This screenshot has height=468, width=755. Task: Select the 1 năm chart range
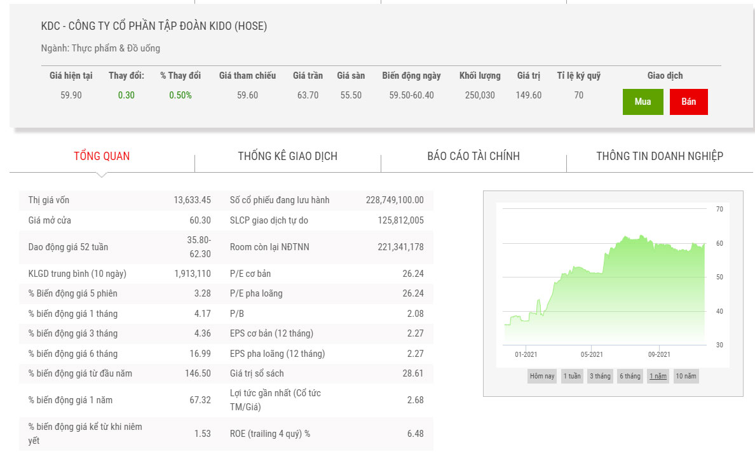(x=658, y=376)
